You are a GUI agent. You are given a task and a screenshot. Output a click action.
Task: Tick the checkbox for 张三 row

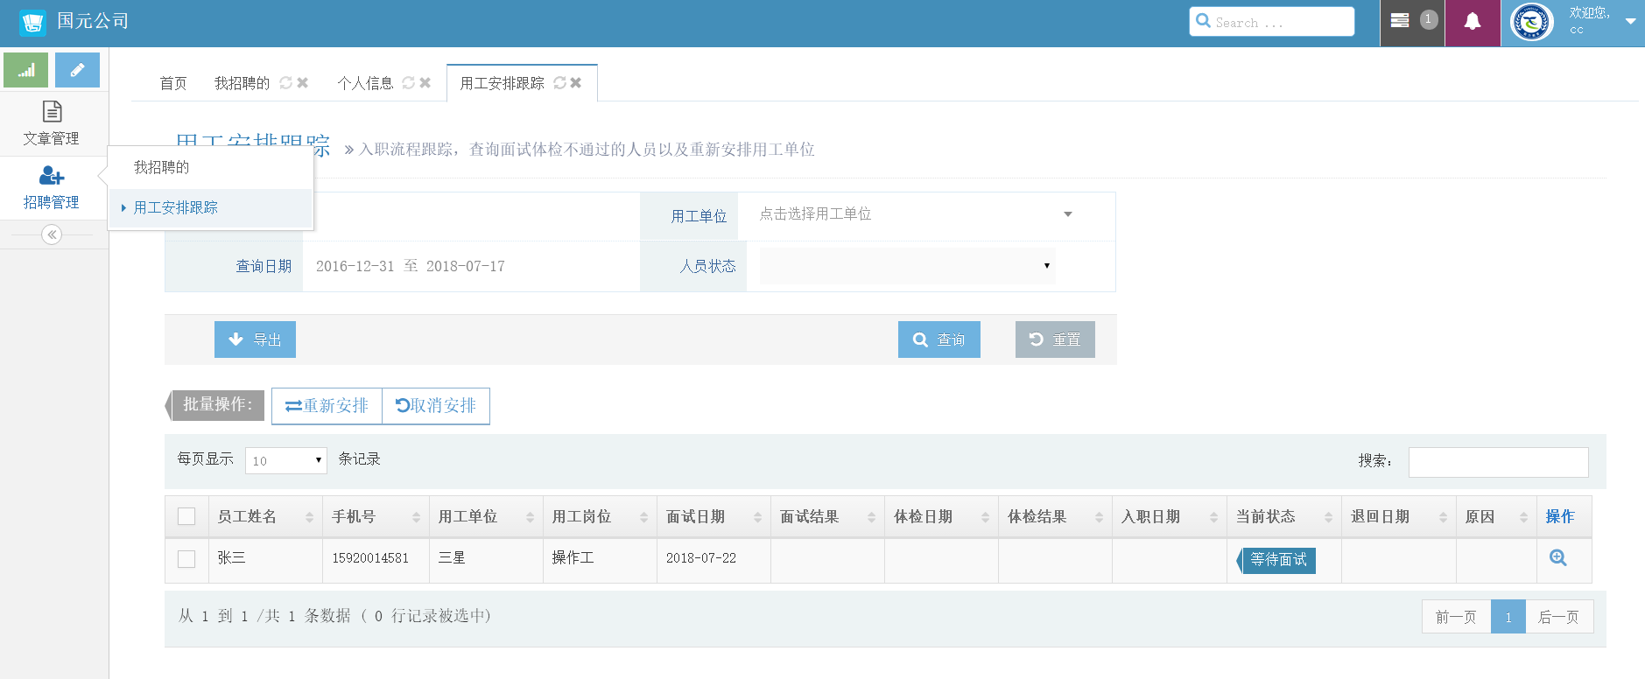pos(186,558)
